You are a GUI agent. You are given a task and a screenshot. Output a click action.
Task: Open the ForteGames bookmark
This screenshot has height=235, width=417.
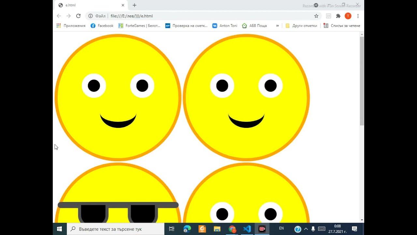(x=139, y=25)
